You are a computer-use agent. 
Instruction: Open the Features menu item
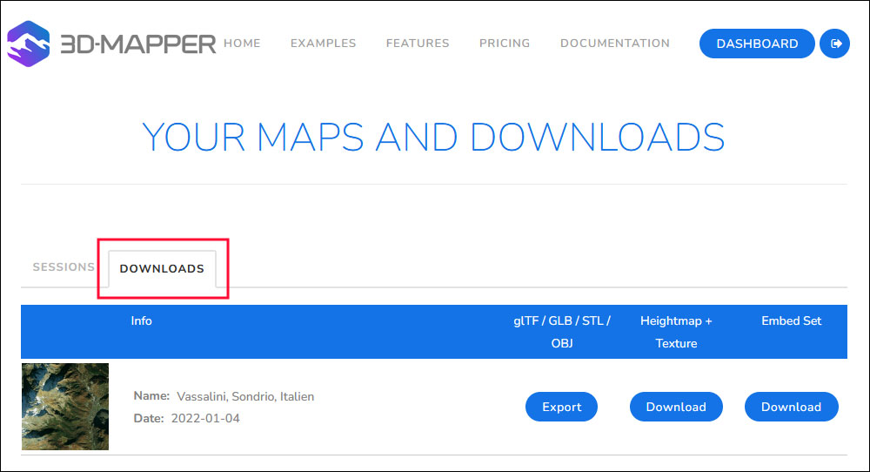(x=418, y=44)
